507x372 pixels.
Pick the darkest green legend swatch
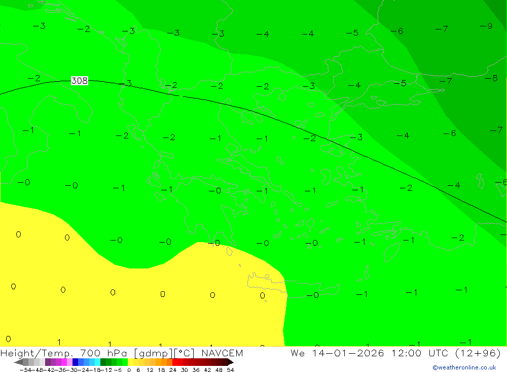click(103, 362)
